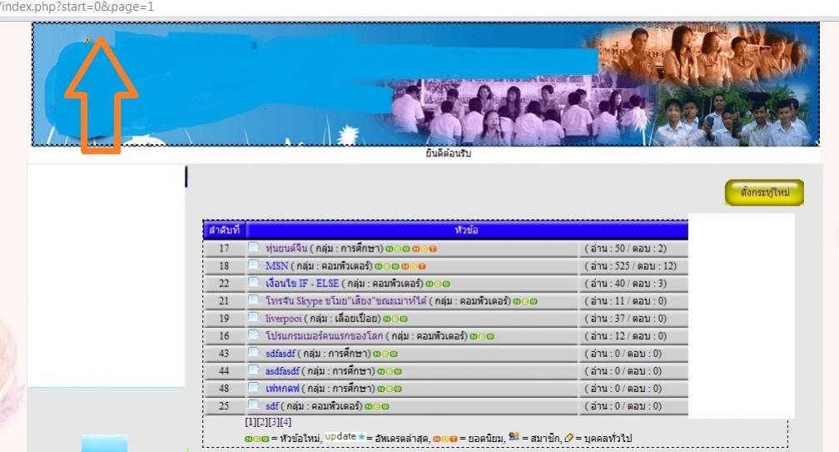Image resolution: width=839 pixels, height=452 pixels.
Task: Open the โปรแกรมเมอร์คนแรกของโลก topic link
Action: (x=325, y=336)
